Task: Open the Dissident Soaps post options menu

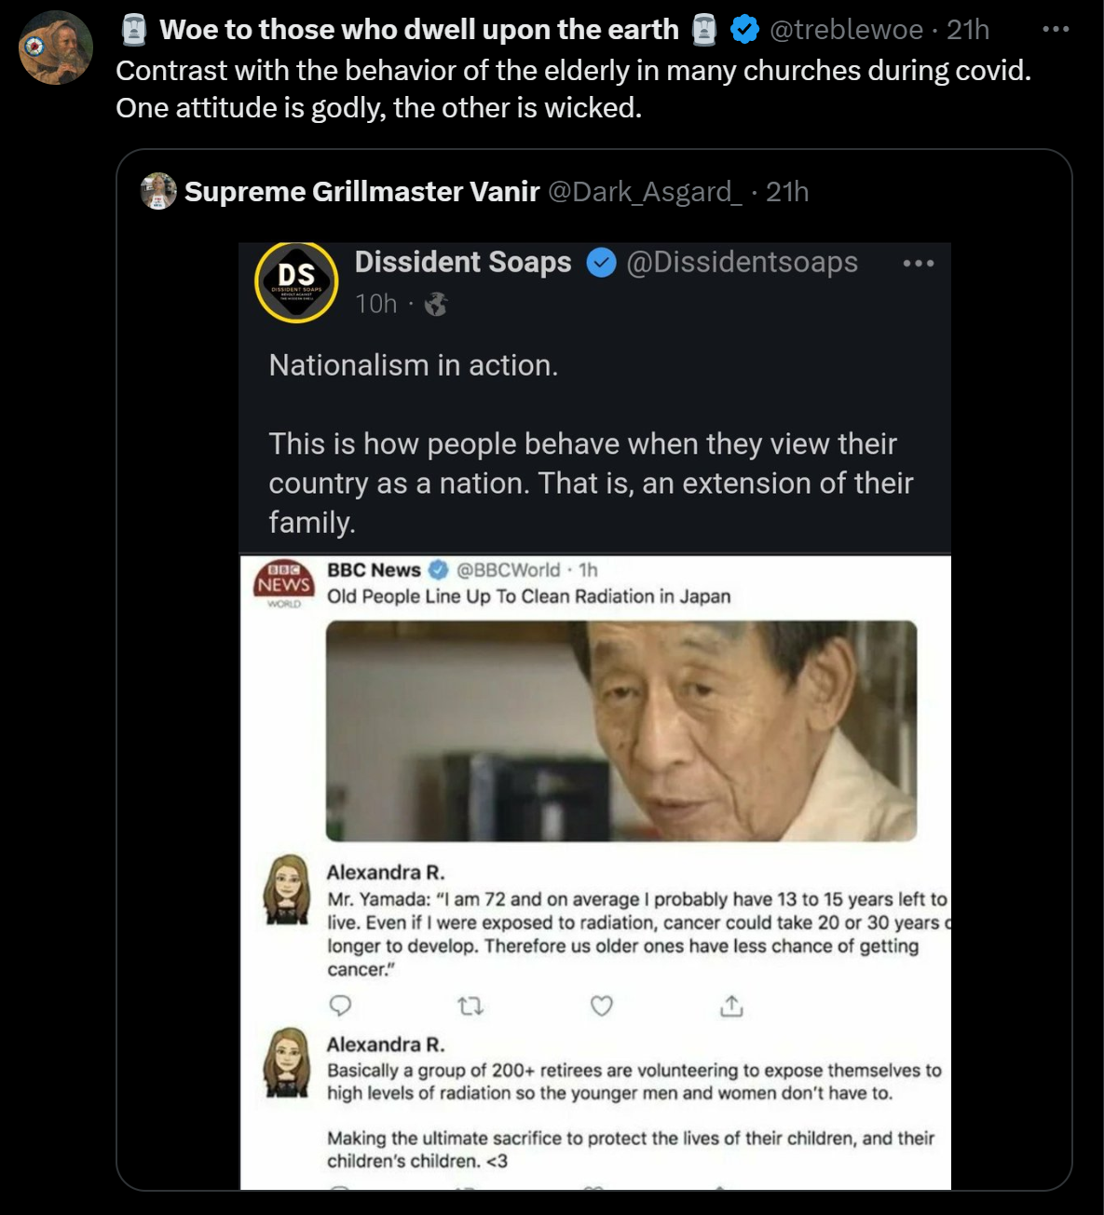Action: point(918,264)
